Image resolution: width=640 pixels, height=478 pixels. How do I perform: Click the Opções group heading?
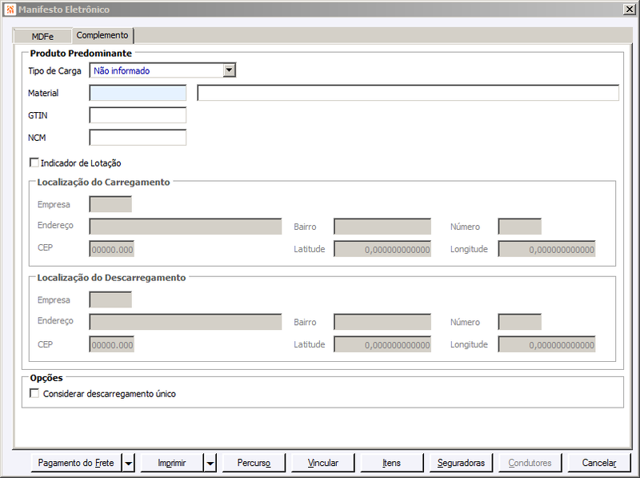tap(46, 378)
